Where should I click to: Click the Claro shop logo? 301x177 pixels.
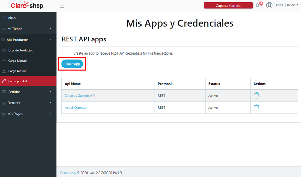coord(27,6)
